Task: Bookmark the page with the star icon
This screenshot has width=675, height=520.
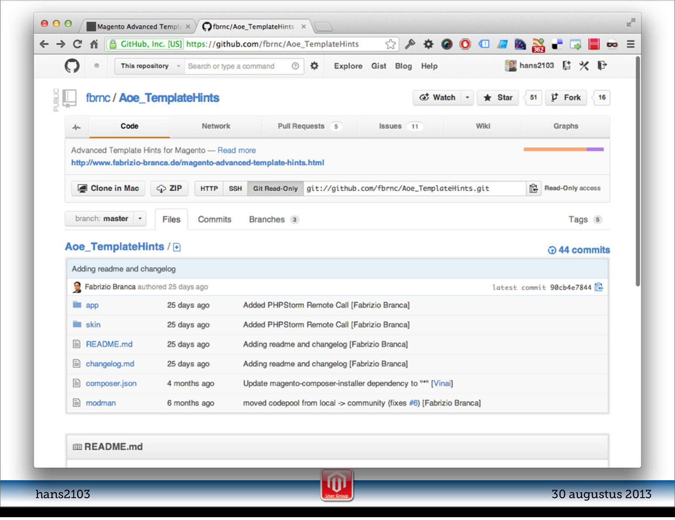Action: click(391, 44)
